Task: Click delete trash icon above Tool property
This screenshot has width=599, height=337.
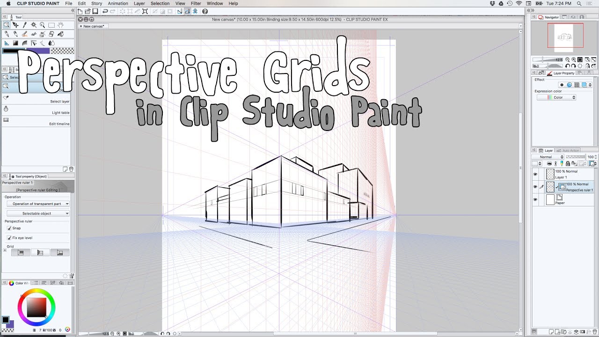Action: (71, 169)
